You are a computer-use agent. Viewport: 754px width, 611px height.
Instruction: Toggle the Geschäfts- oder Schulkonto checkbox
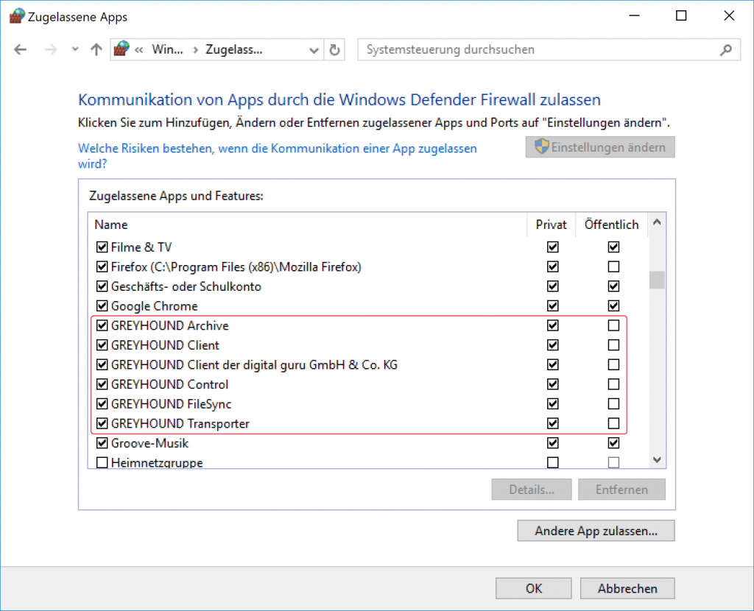(x=102, y=286)
